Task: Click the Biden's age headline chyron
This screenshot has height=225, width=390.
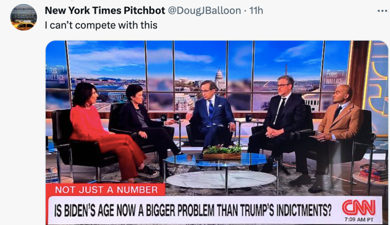Action: coord(193,211)
